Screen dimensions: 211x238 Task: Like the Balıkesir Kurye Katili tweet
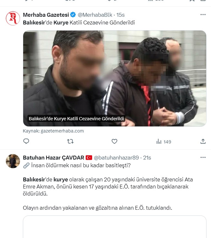(114, 141)
